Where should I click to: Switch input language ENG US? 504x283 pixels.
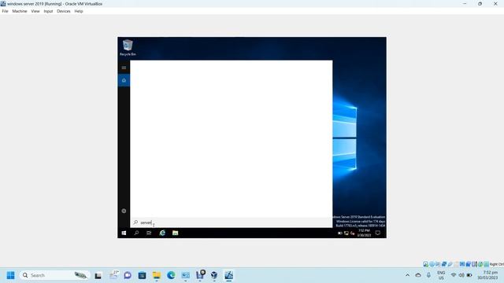[x=441, y=275]
